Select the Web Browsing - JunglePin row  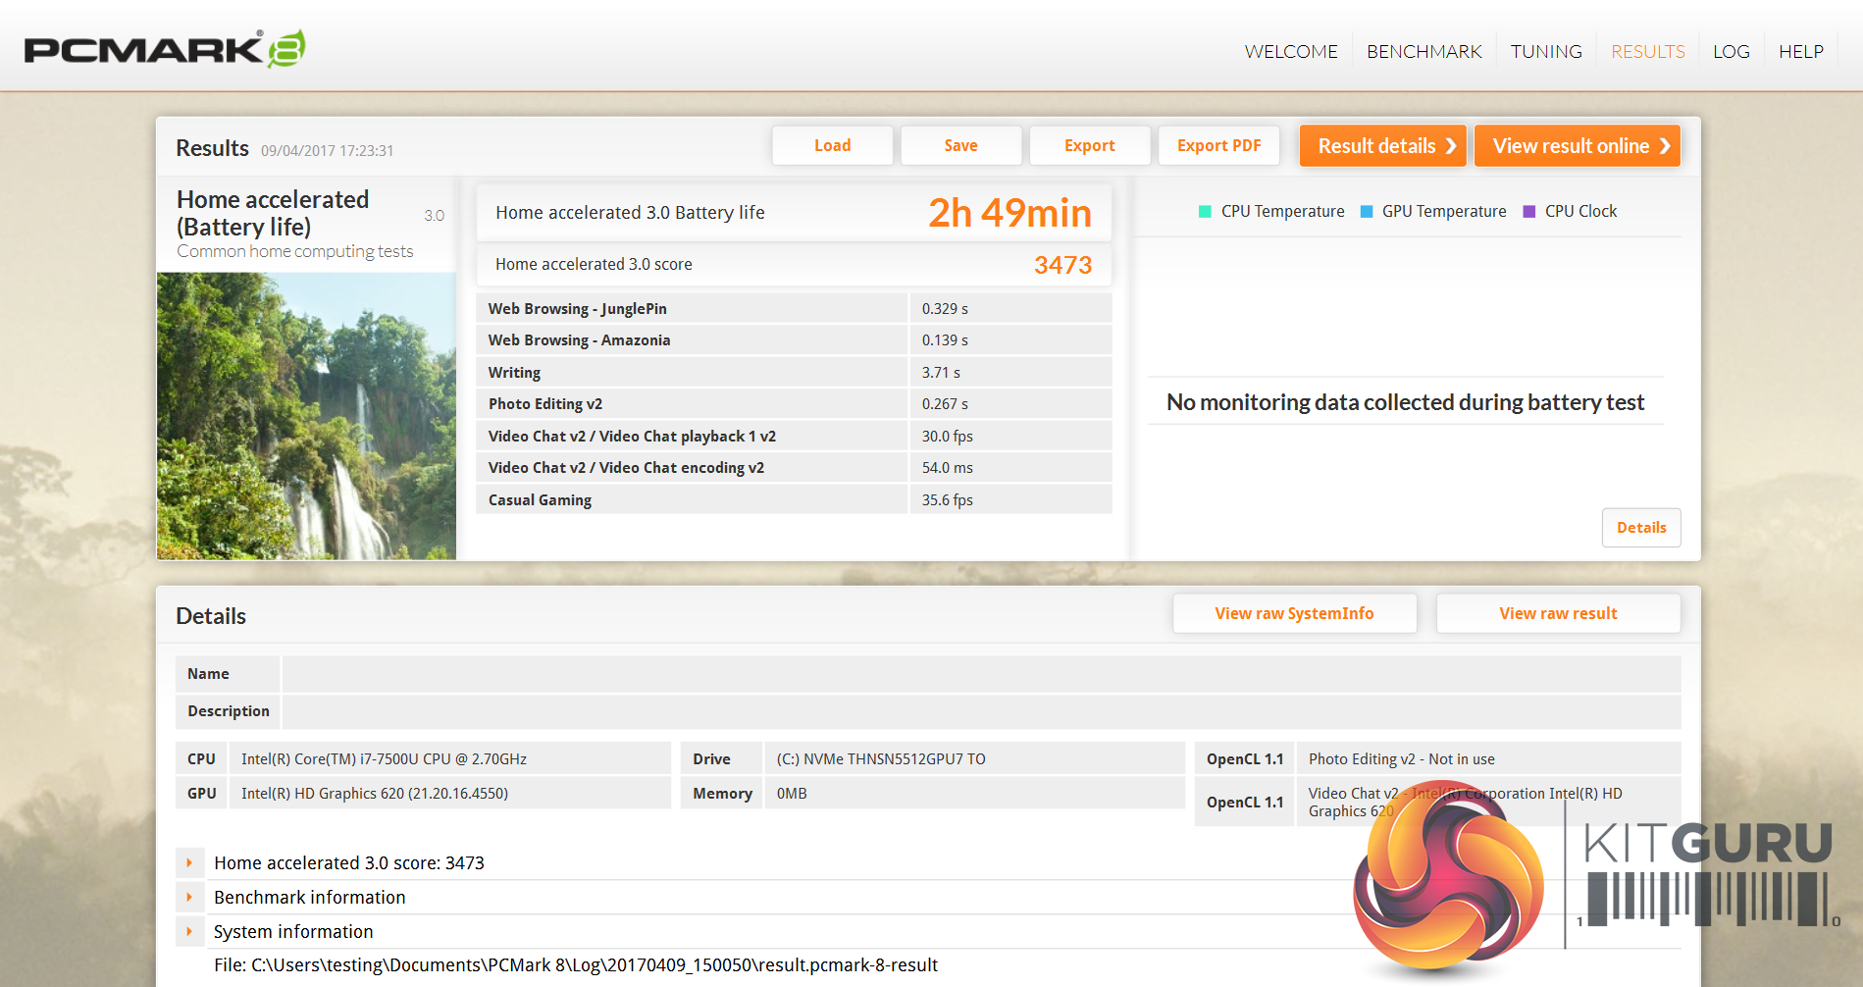click(794, 309)
